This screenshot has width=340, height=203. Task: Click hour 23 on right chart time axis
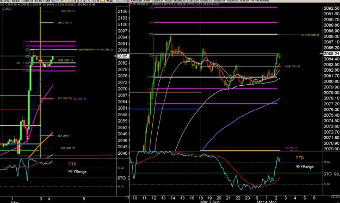(x=248, y=198)
